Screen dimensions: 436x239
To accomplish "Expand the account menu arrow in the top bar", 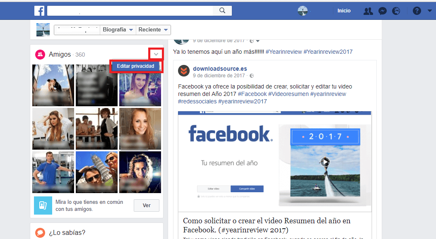I will [x=430, y=11].
